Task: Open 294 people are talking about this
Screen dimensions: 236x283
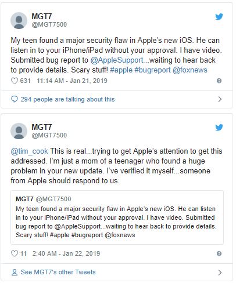Action: coord(67,99)
